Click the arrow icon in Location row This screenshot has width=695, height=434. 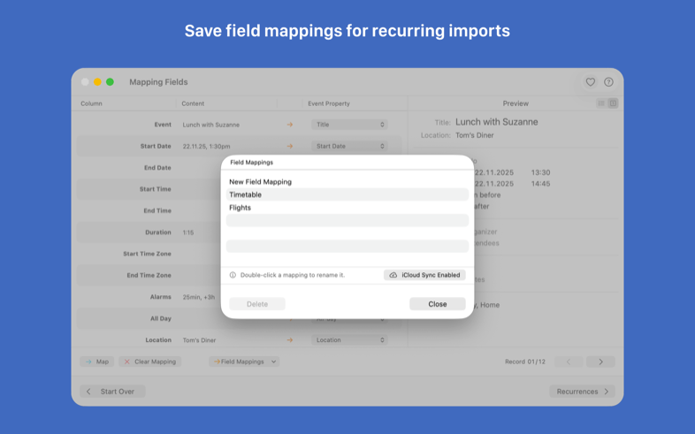289,339
